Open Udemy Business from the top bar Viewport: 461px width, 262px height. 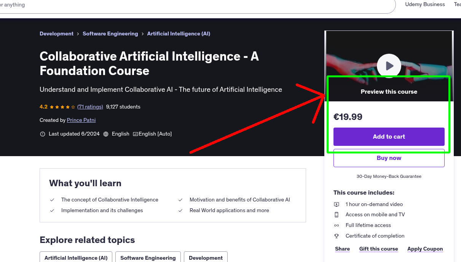[x=425, y=5]
